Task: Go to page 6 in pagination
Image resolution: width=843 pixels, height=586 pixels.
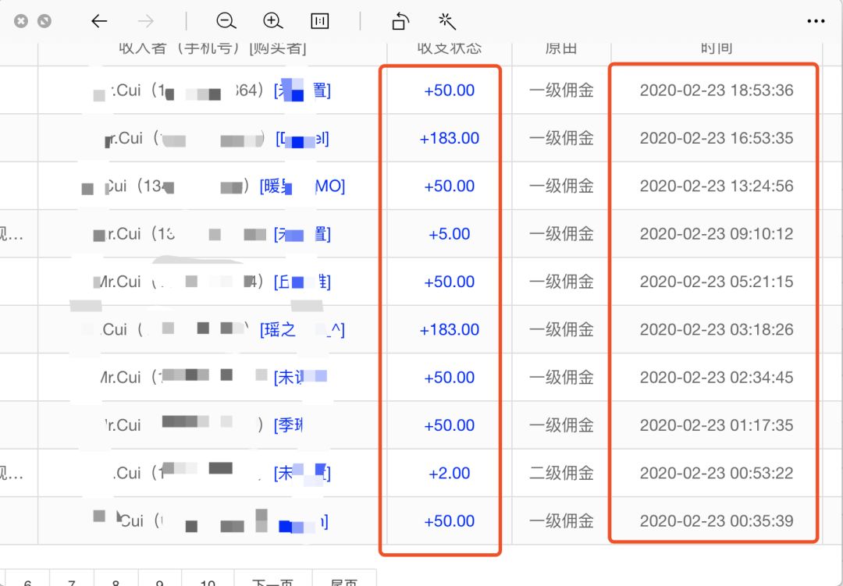Action: [28, 581]
